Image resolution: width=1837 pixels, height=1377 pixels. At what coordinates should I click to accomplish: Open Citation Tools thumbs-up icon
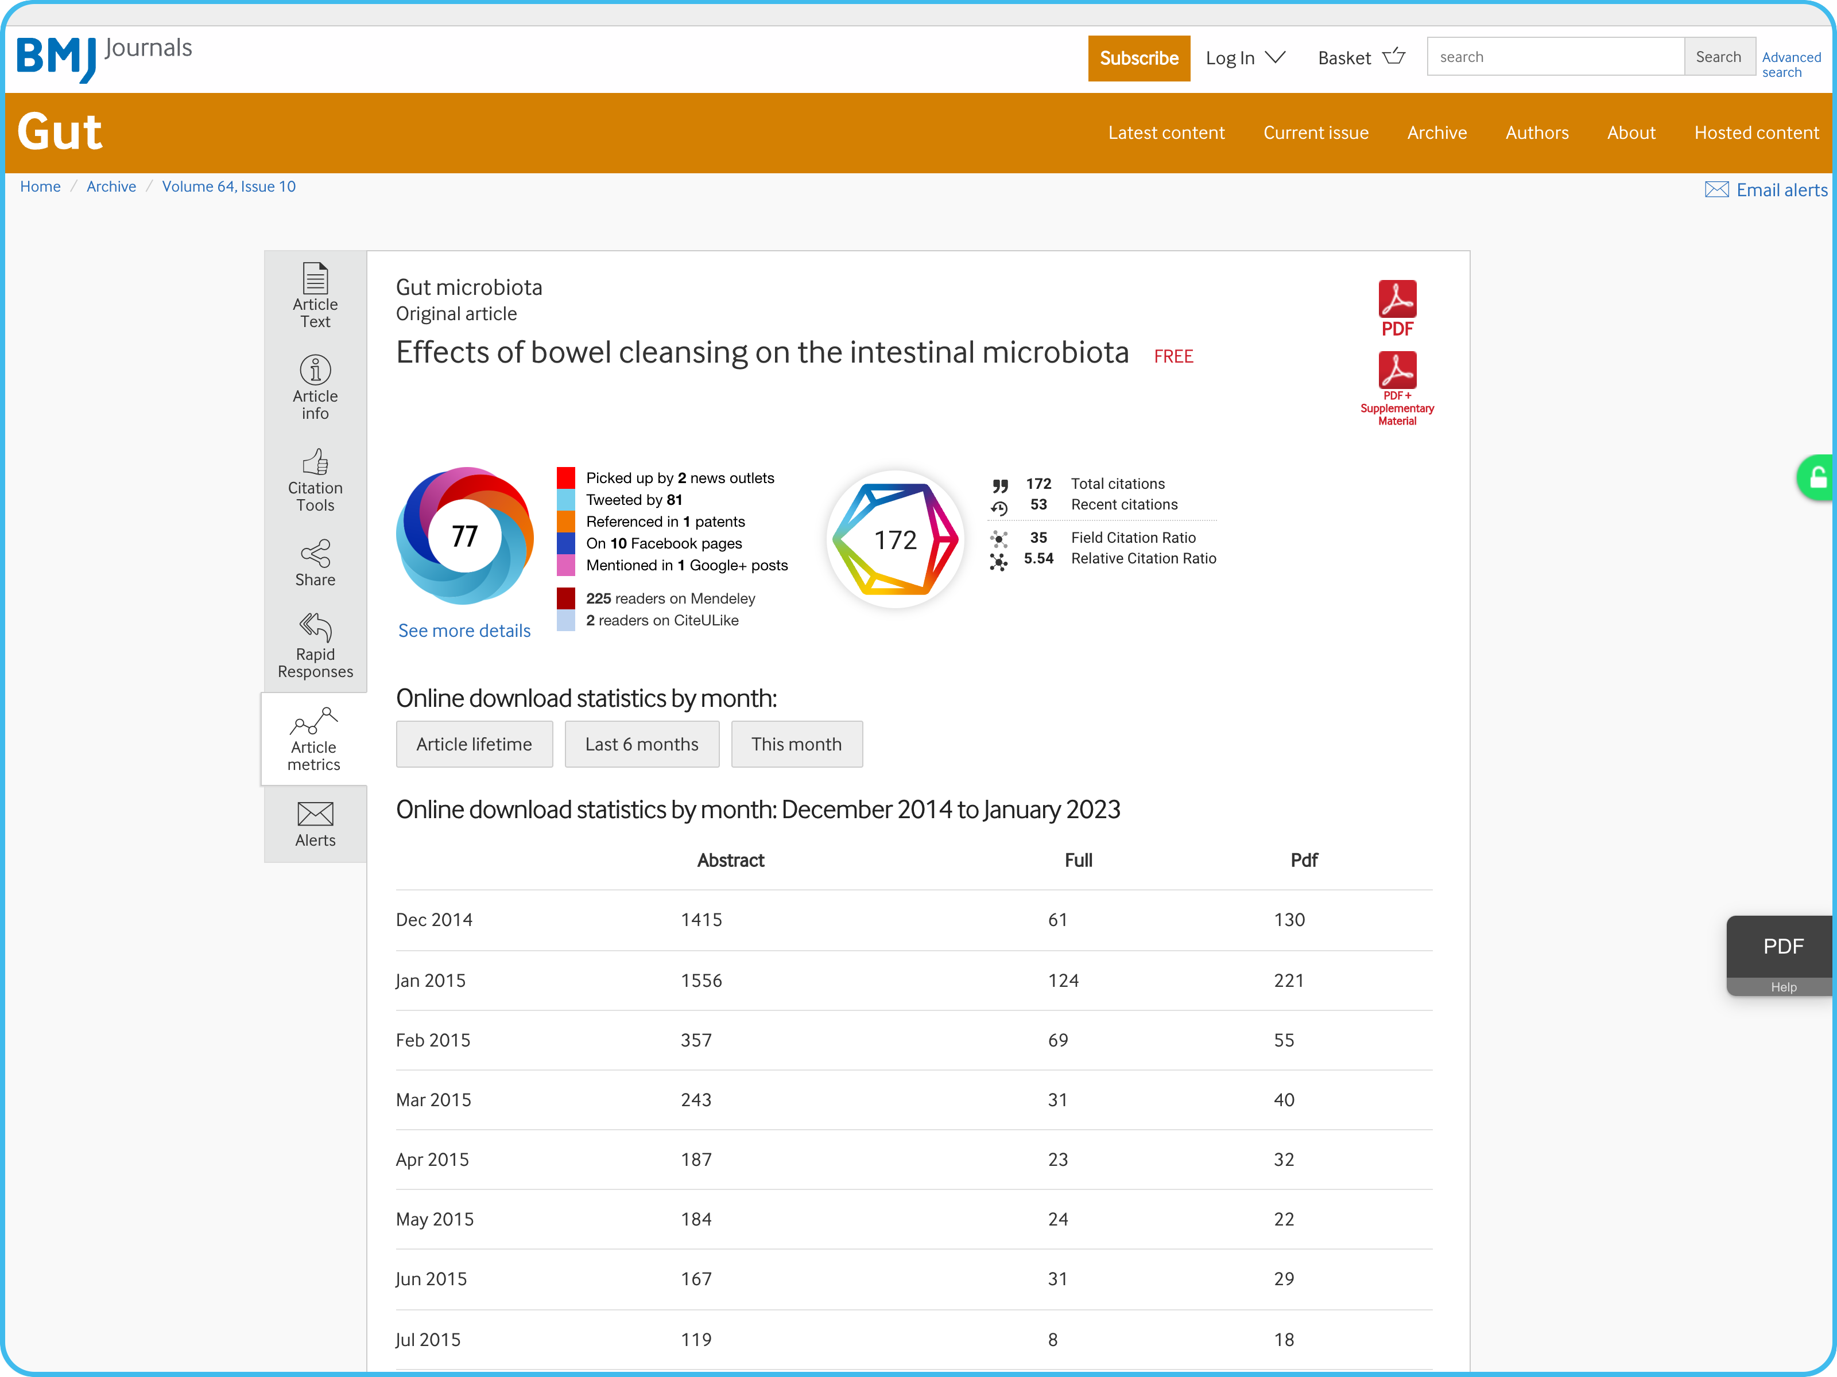click(315, 461)
